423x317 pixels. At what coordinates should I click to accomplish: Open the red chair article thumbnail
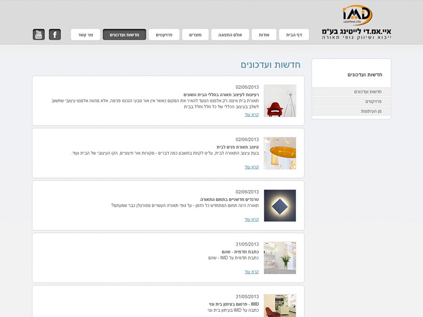(280, 101)
